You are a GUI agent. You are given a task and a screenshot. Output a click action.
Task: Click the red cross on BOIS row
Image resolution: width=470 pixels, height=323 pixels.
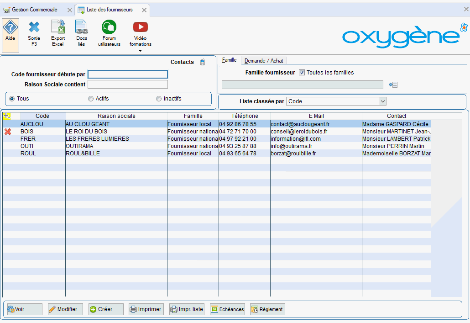pyautogui.click(x=8, y=132)
